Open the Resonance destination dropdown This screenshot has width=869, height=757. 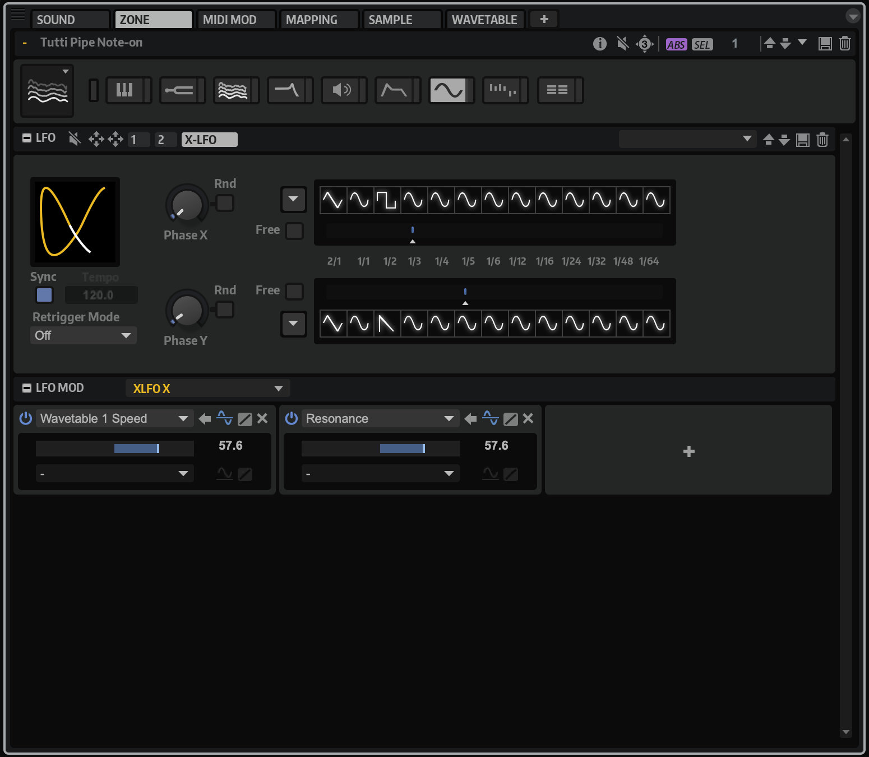(380, 418)
